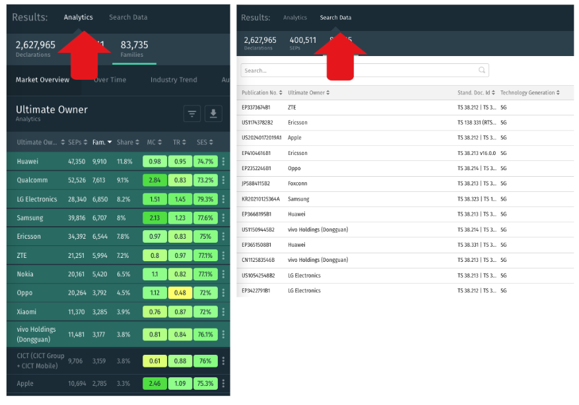Open the three-dot menu for vivo Holdings row

tap(223, 334)
